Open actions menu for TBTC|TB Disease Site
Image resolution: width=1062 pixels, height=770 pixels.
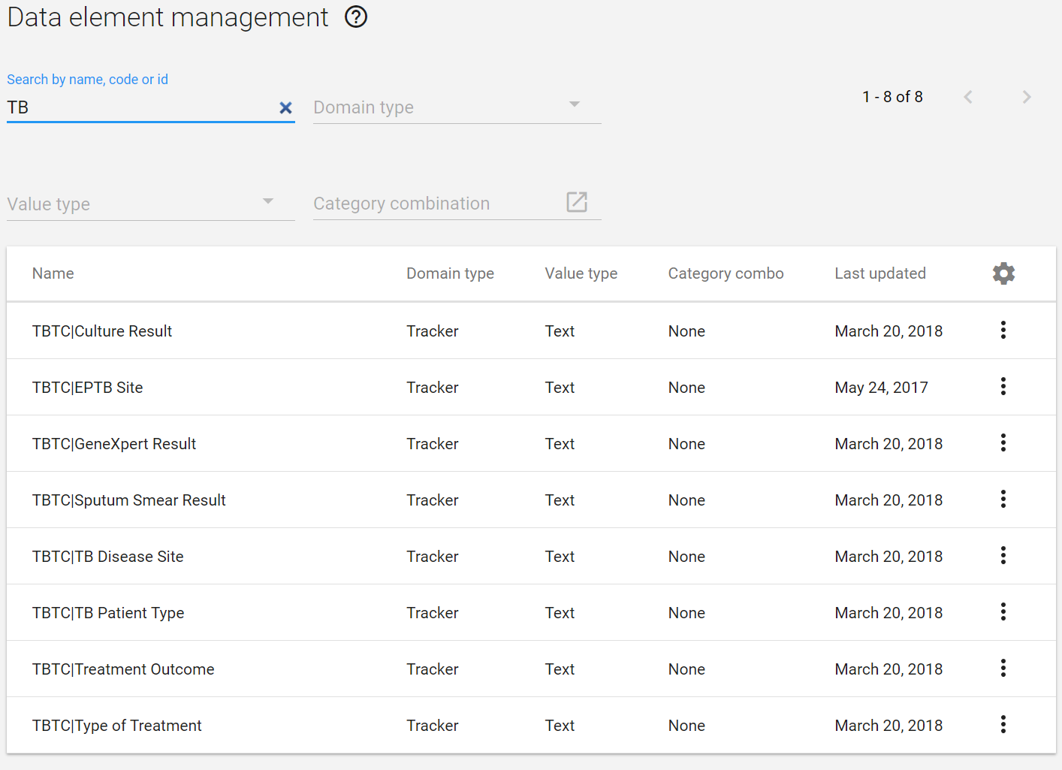[x=1003, y=555]
